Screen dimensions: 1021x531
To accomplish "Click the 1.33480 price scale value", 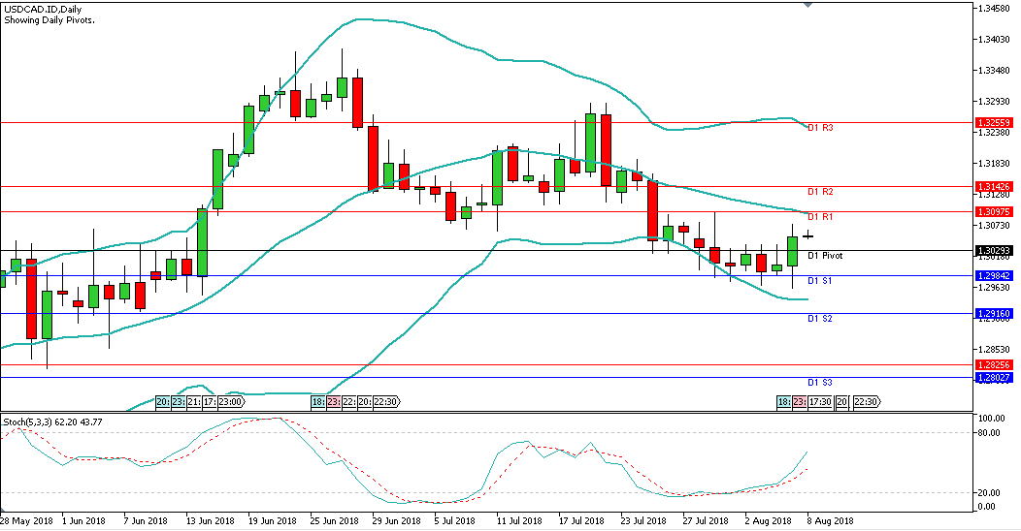I will click(996, 70).
